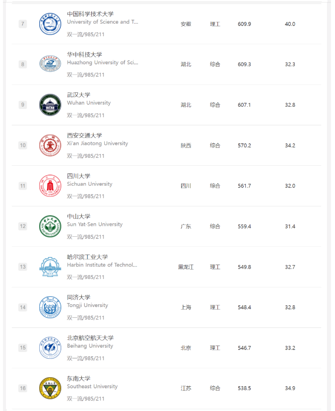Click the Tongji University English name
The height and width of the screenshot is (411, 335).
pyautogui.click(x=87, y=305)
